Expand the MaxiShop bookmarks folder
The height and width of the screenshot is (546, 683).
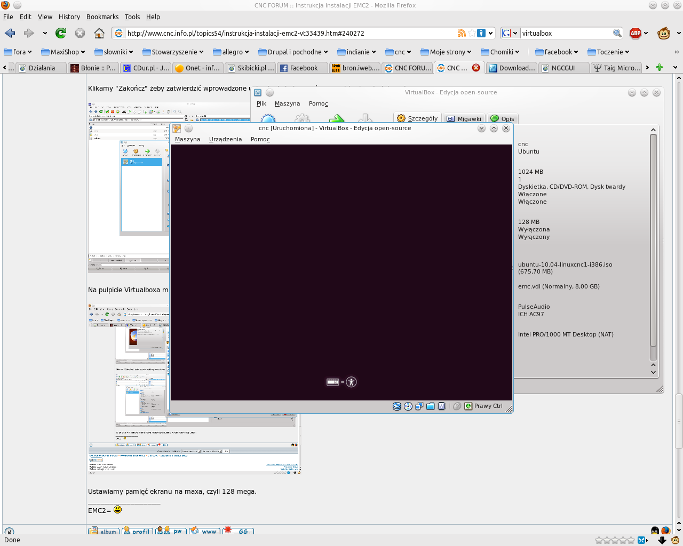pyautogui.click(x=63, y=52)
